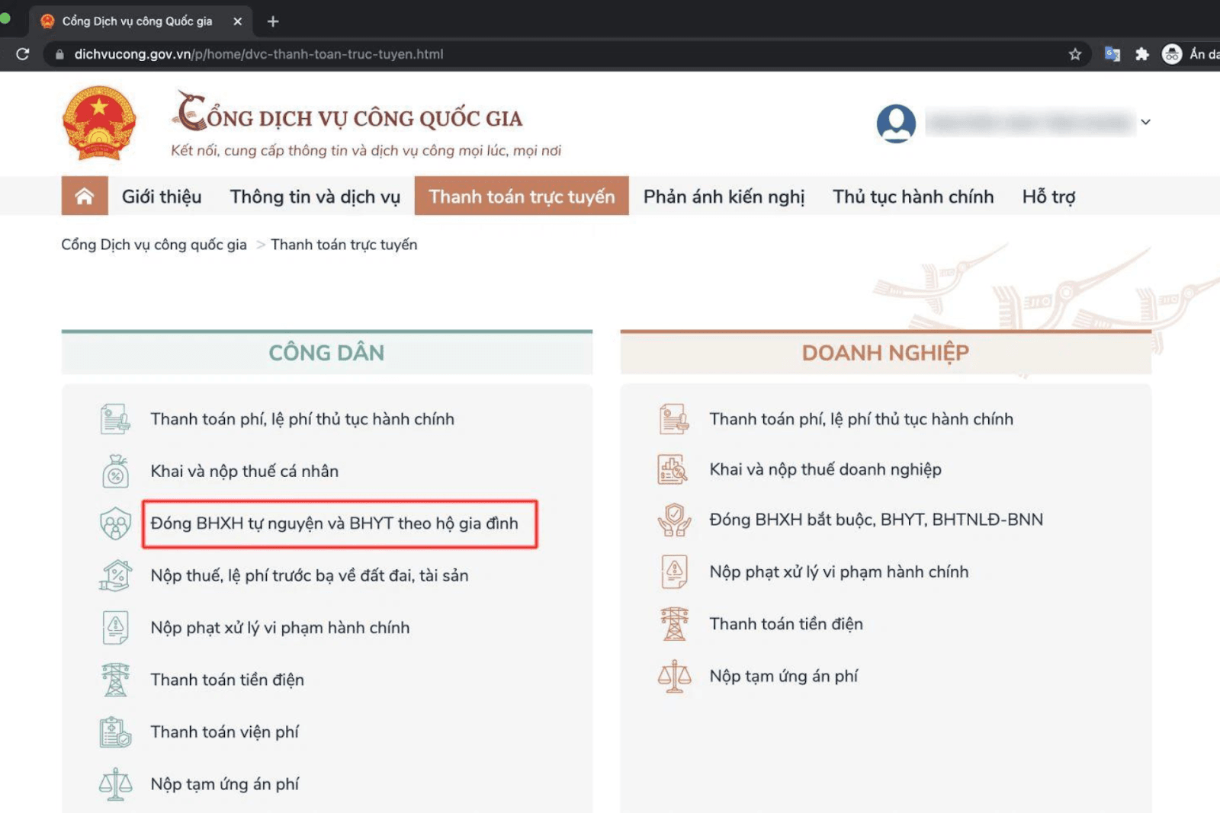The image size is (1220, 813).
Task: Open Đóng BHXH tự nguyện và BHYT theo hộ gia đình
Action: coord(334,523)
